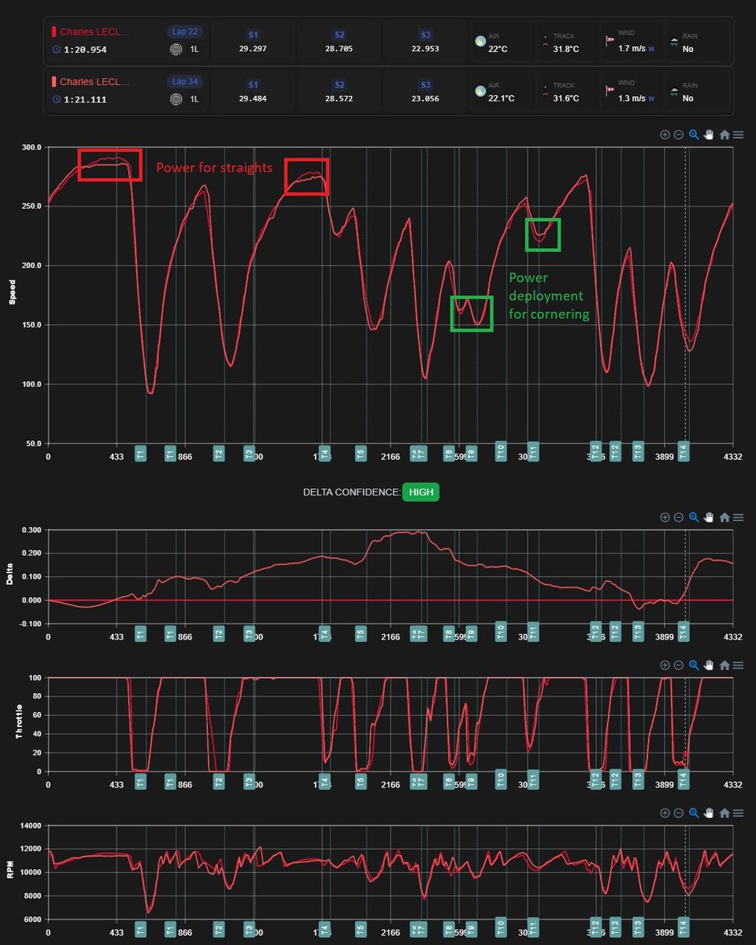Click the Lap 22 badge

coord(185,31)
